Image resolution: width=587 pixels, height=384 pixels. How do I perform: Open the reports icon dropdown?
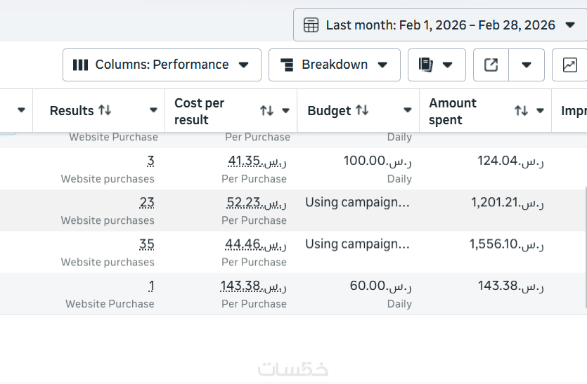point(436,65)
